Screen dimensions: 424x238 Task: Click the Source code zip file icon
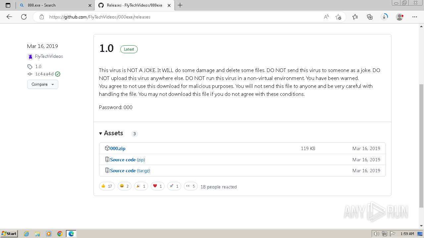(x=107, y=159)
